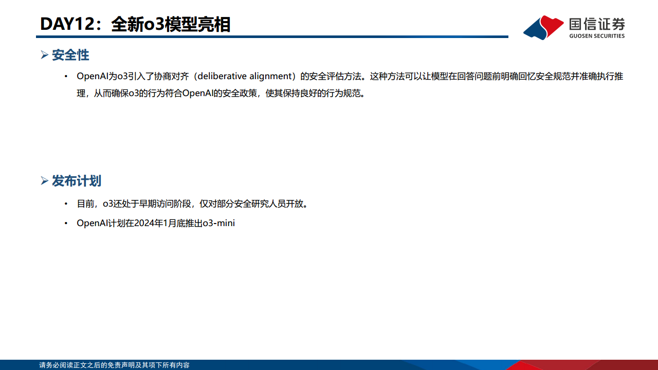Select the '发布计划' section heading

pos(77,181)
